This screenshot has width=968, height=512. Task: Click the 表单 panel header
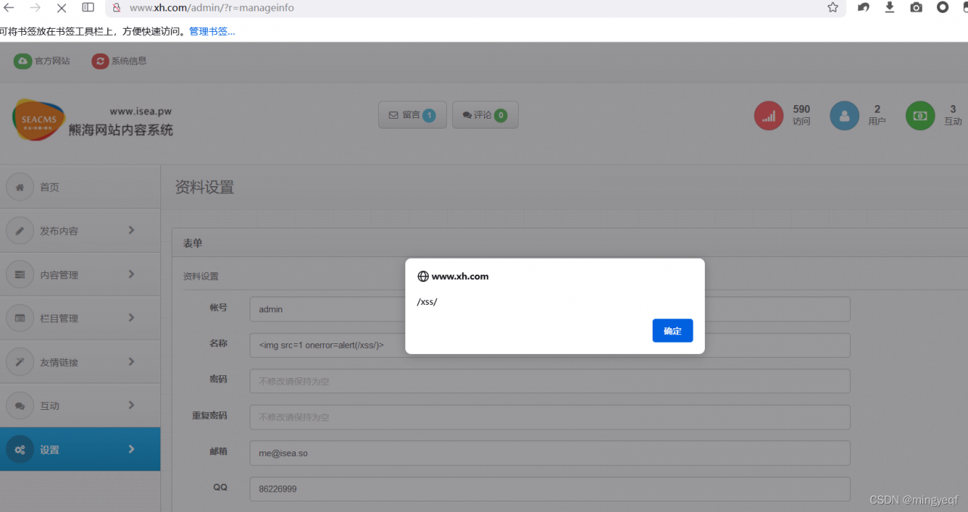coord(192,244)
